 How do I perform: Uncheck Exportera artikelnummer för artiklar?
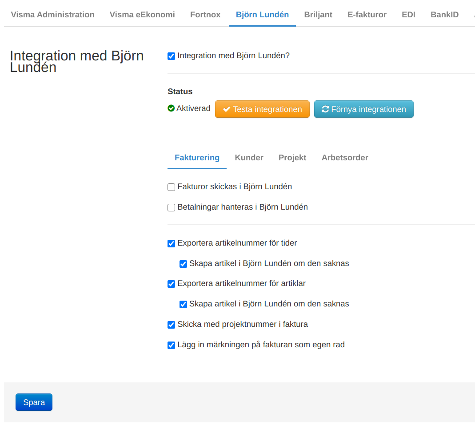(x=171, y=284)
